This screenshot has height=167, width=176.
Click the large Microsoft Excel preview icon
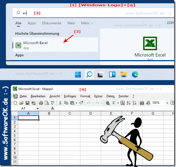[x=150, y=43]
